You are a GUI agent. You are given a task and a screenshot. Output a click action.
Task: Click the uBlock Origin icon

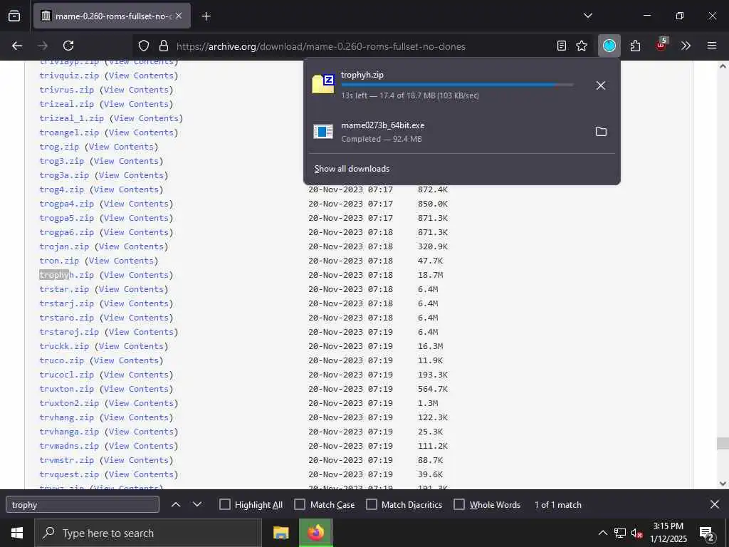[x=661, y=45]
